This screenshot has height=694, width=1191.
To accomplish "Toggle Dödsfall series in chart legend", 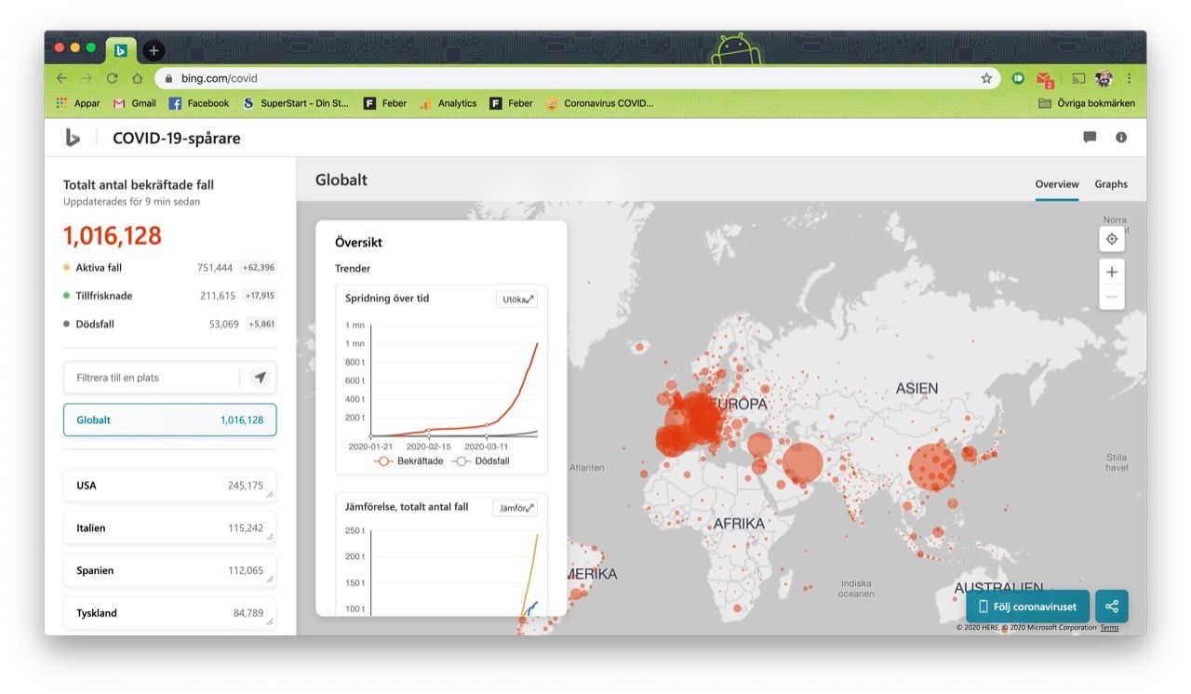I will coord(481,461).
